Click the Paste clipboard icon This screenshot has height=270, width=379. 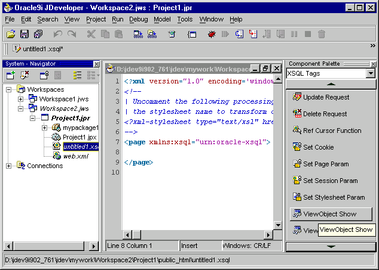click(119, 34)
